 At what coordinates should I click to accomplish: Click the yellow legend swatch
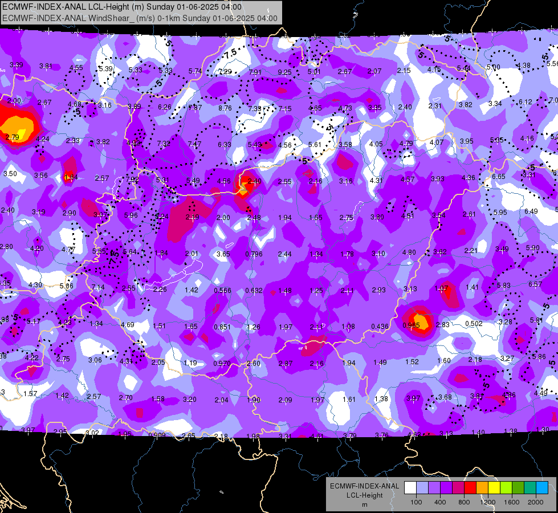pos(494,488)
